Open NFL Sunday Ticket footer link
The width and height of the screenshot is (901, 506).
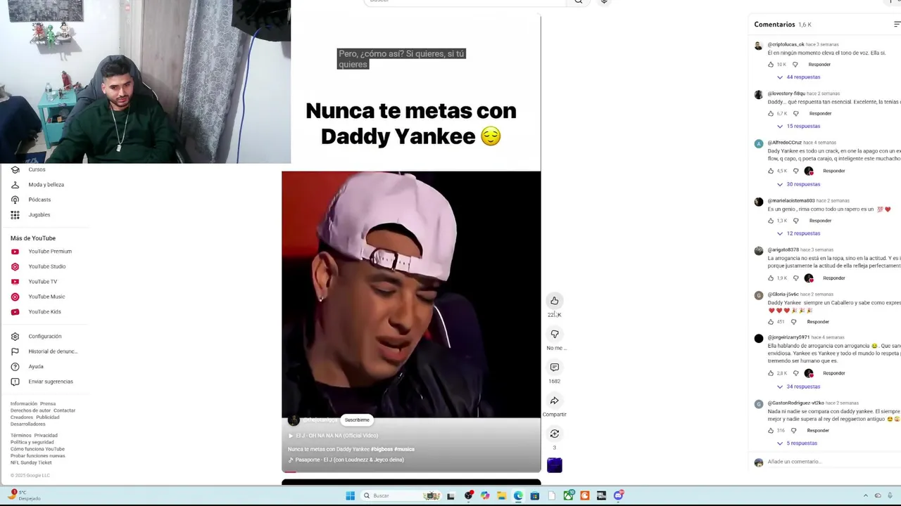pos(31,462)
